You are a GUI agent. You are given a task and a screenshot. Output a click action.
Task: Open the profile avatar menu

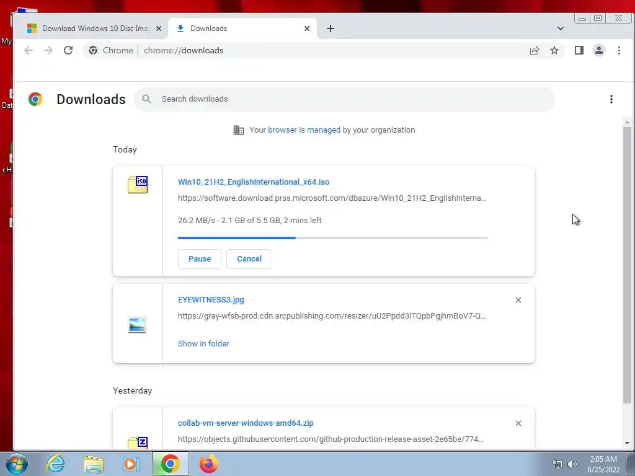(x=598, y=50)
